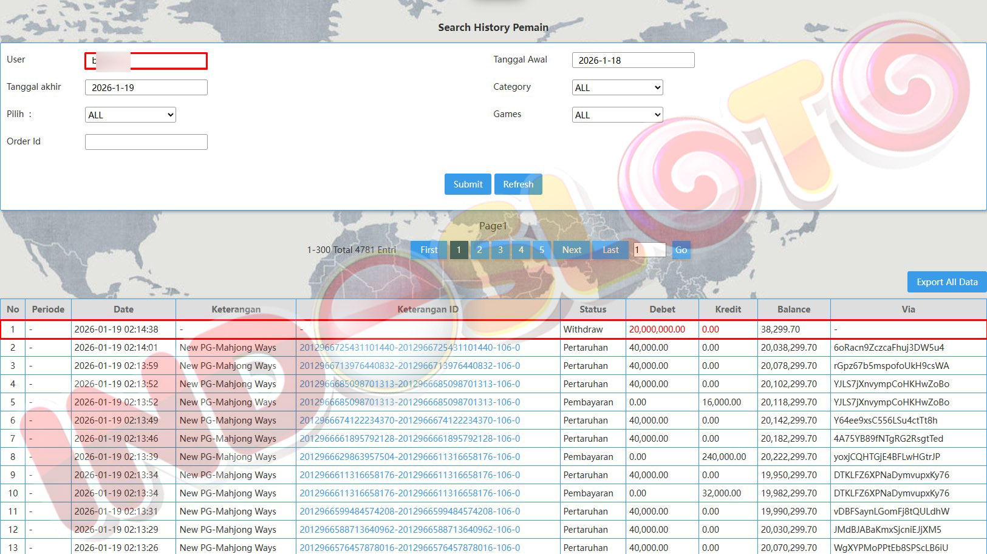
Task: Open Keterangan ID link in row 2
Action: (409, 348)
